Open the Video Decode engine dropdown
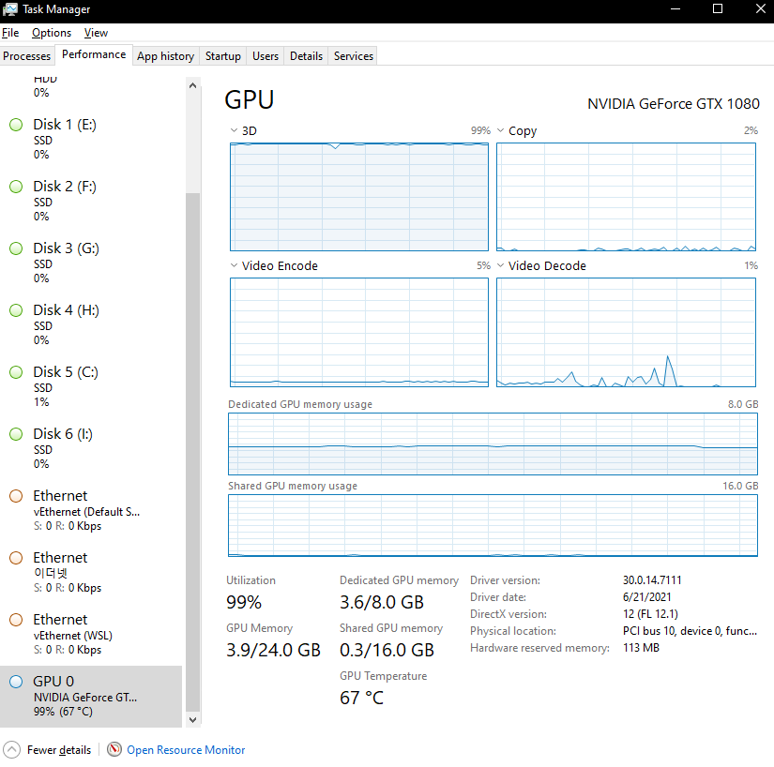The height and width of the screenshot is (767, 774). 501,266
